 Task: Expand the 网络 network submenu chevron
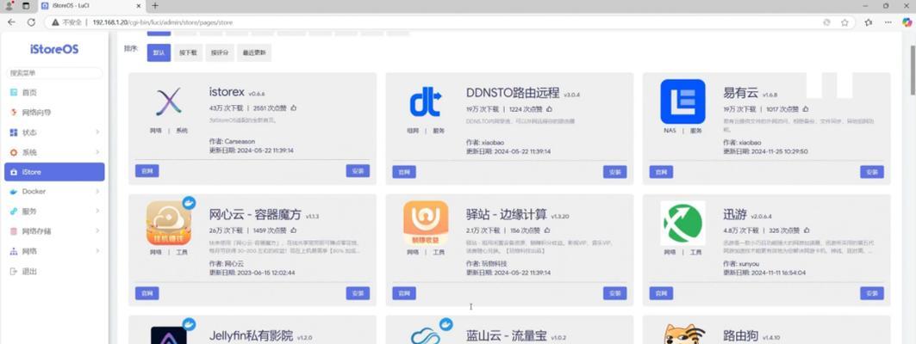coord(97,251)
